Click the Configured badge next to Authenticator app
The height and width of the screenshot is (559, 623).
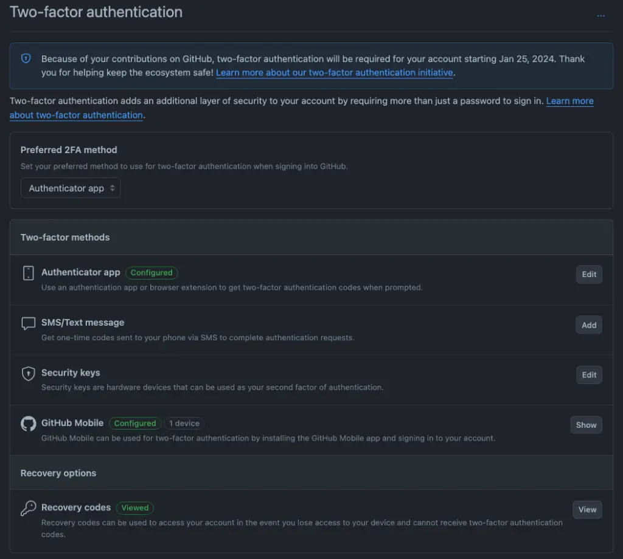pyautogui.click(x=151, y=273)
